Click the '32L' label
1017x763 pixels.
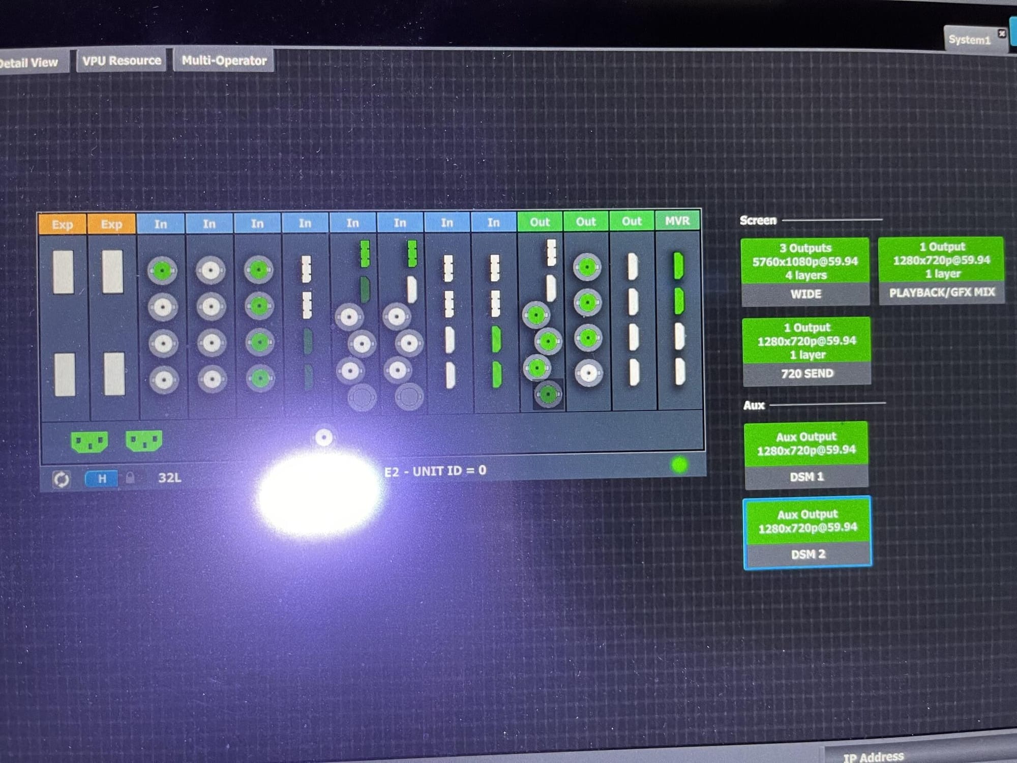(x=170, y=478)
